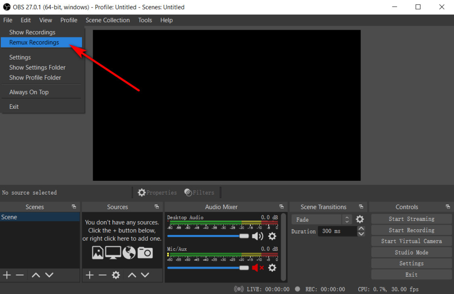Click the camera capture hint icon
The width and height of the screenshot is (454, 294).
(145, 252)
